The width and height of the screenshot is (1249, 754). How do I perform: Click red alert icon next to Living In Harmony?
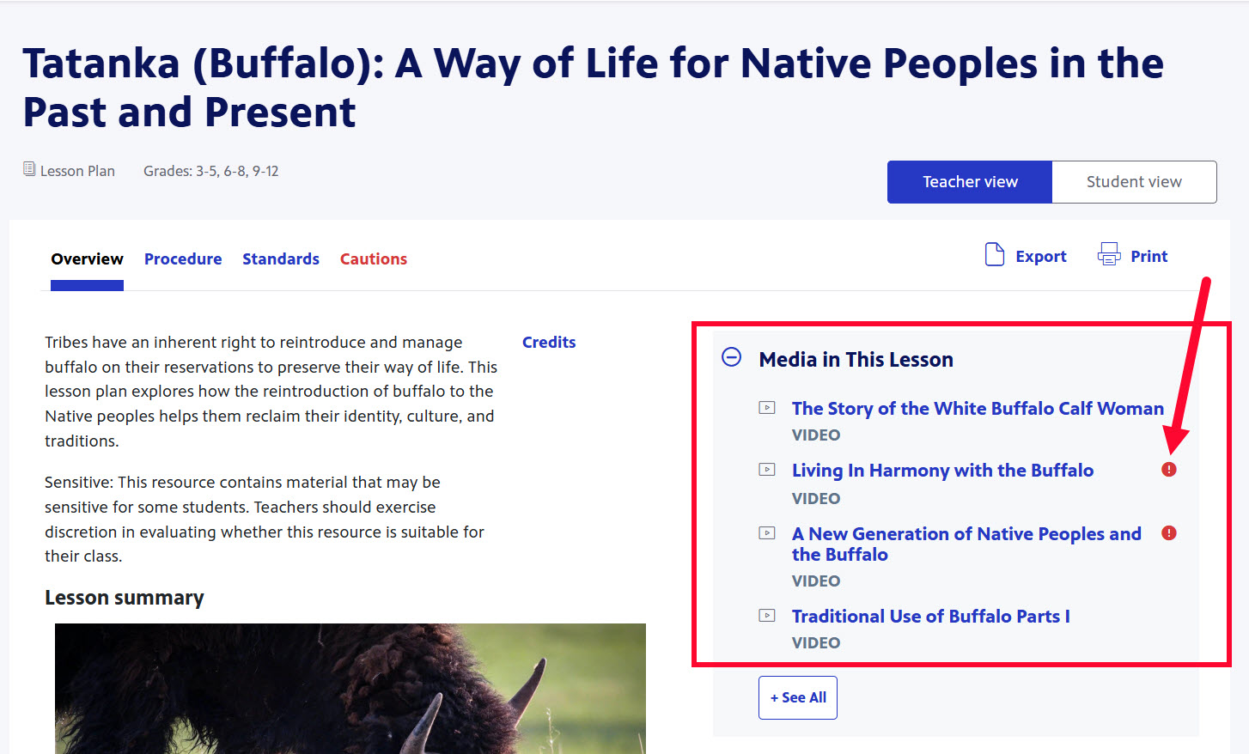pyautogui.click(x=1169, y=470)
